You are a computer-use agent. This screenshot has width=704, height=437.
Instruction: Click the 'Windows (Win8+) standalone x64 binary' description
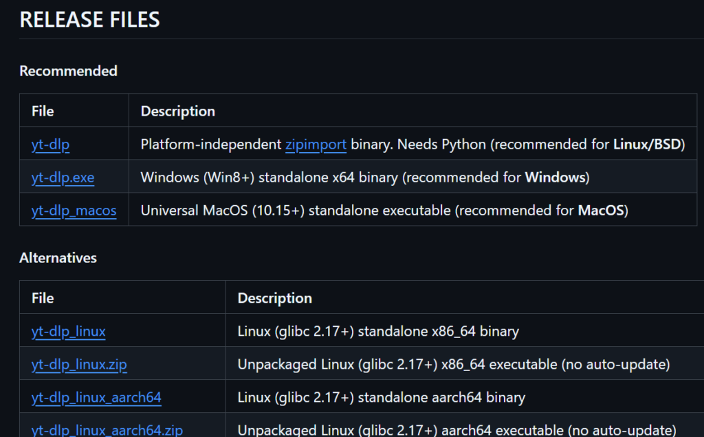tap(365, 178)
